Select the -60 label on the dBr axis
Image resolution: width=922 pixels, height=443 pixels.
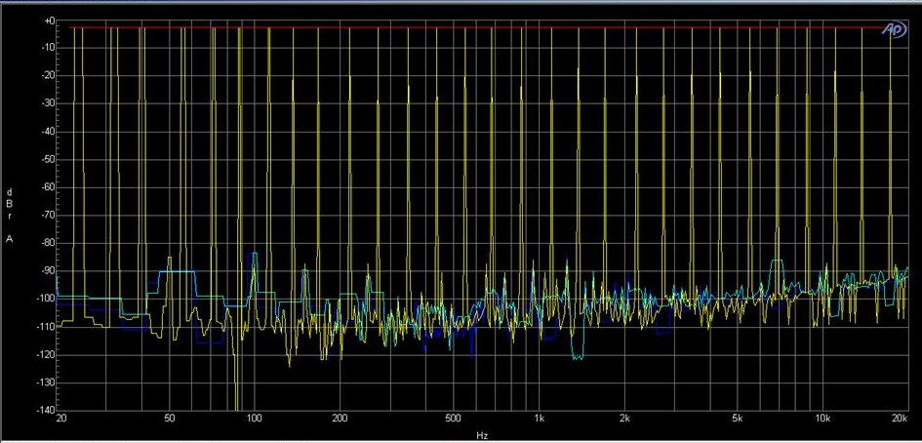48,187
